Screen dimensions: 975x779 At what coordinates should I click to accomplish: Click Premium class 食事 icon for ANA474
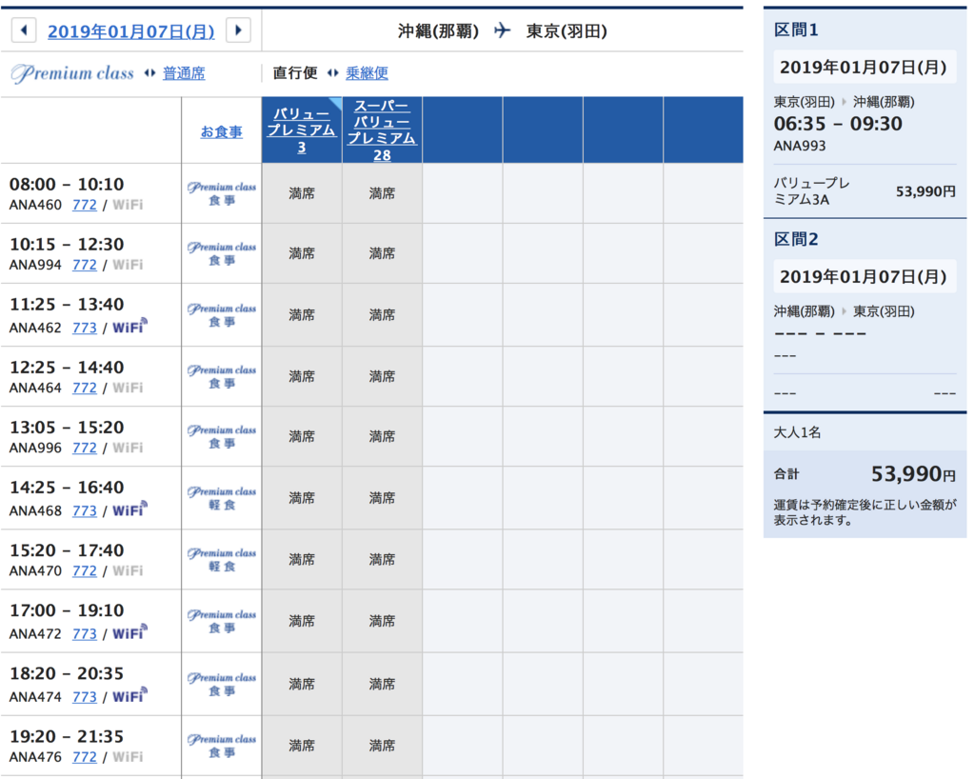point(221,684)
